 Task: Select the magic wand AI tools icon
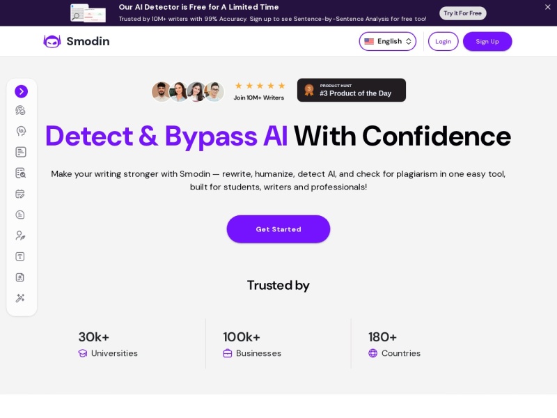pyautogui.click(x=21, y=298)
